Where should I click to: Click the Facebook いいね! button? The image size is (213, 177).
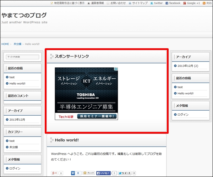click(104, 173)
